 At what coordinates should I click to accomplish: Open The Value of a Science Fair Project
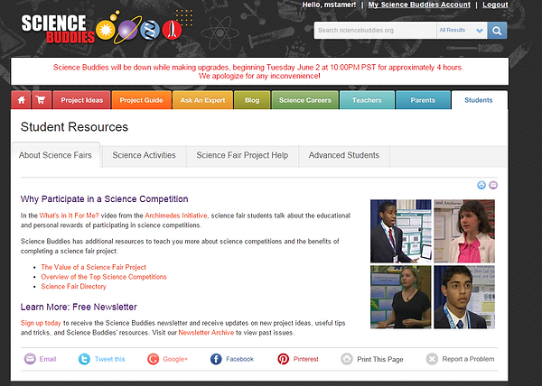click(93, 267)
